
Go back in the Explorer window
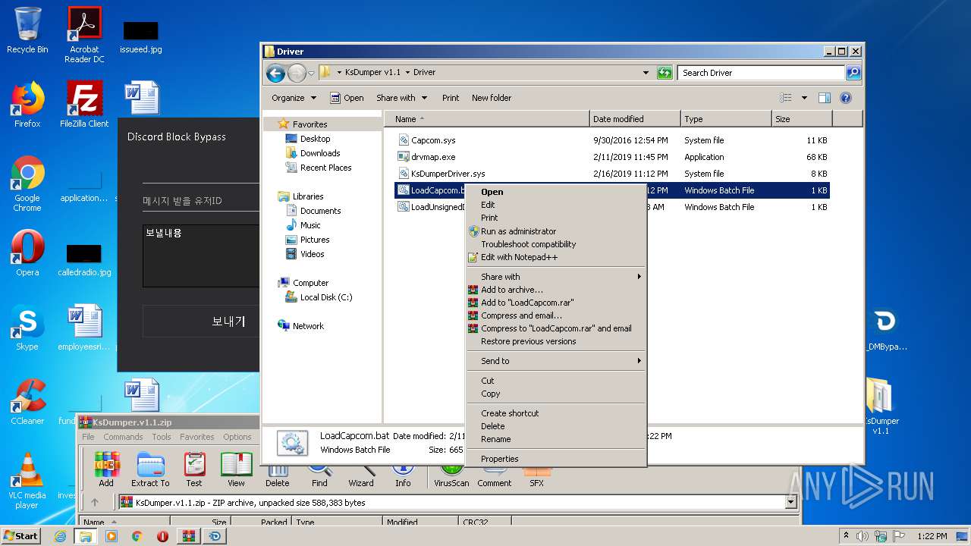pos(275,73)
